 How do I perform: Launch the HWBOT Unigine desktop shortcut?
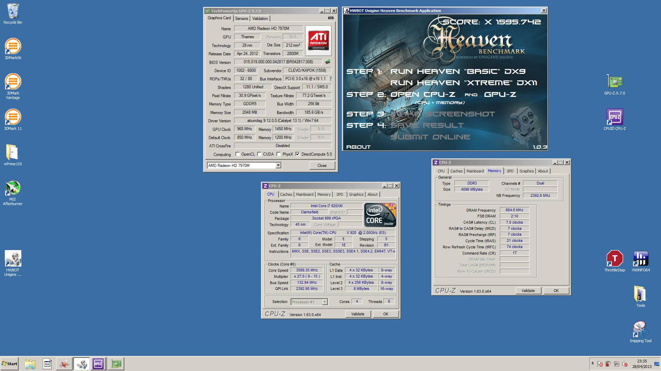click(13, 263)
